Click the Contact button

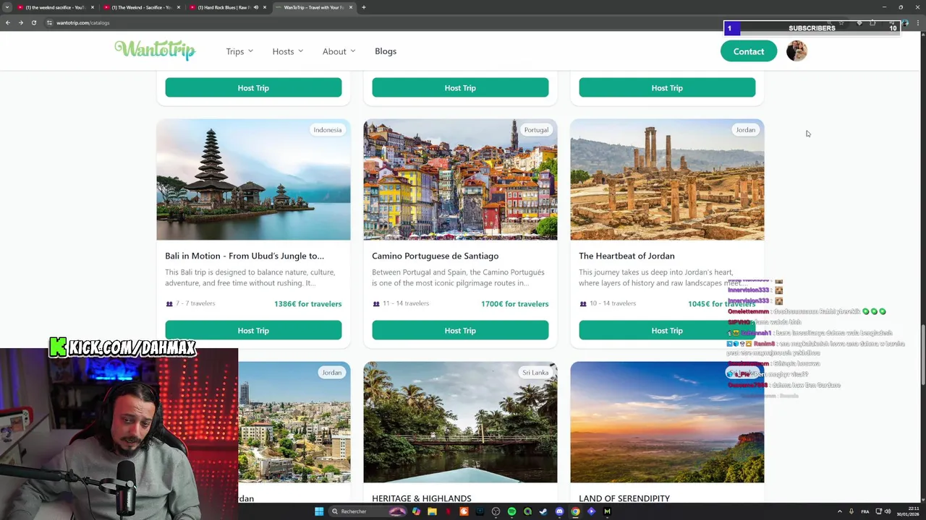coord(749,51)
